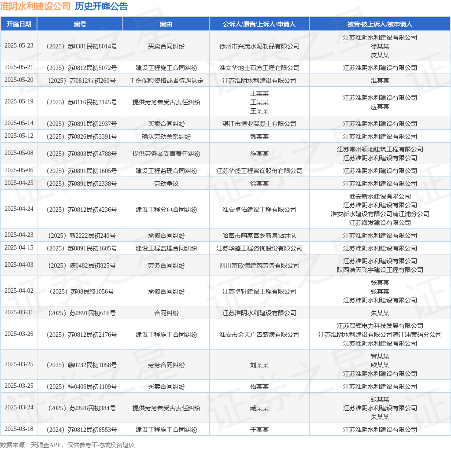451x449 pixels.
Task: Click plaintiff 哈密市陶家宫乡新泉钻井队
Action: point(259,236)
